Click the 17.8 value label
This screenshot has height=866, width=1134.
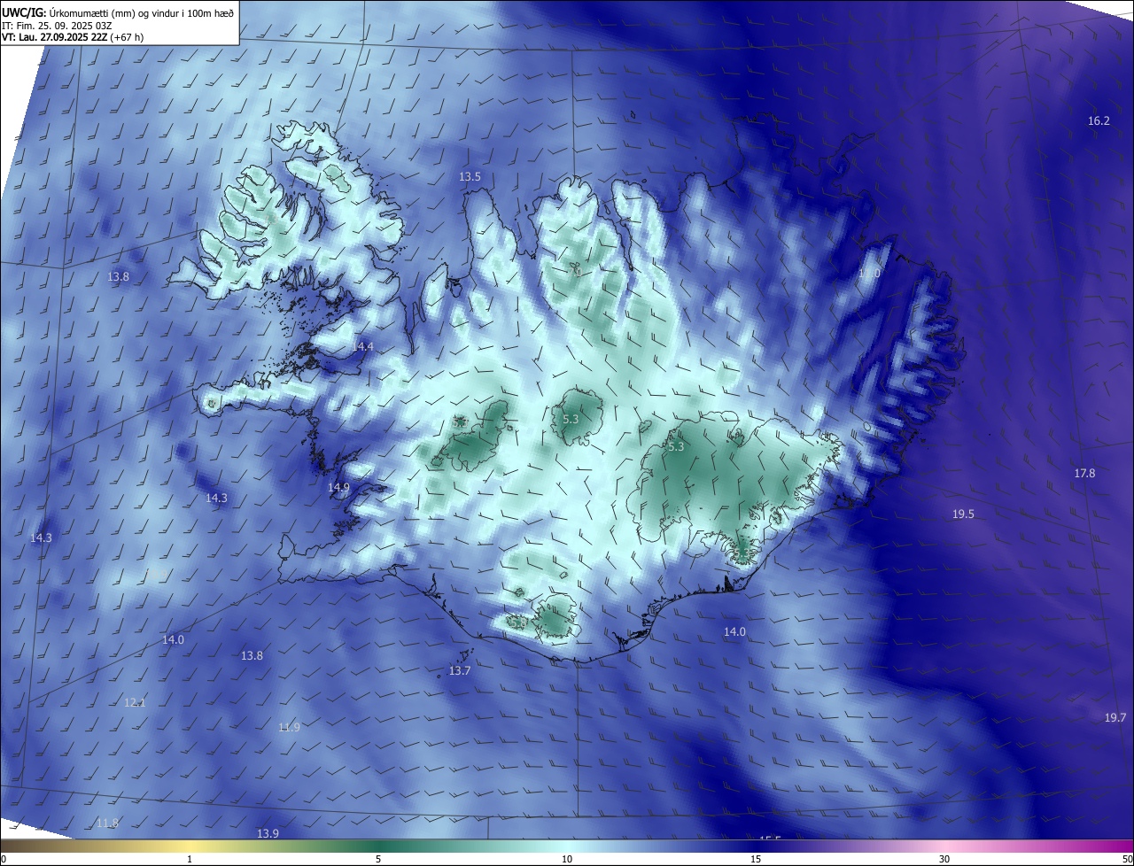1084,474
